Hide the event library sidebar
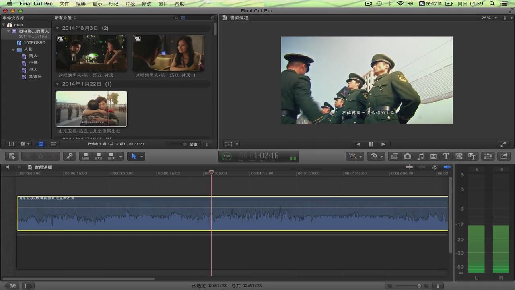 tap(11, 144)
